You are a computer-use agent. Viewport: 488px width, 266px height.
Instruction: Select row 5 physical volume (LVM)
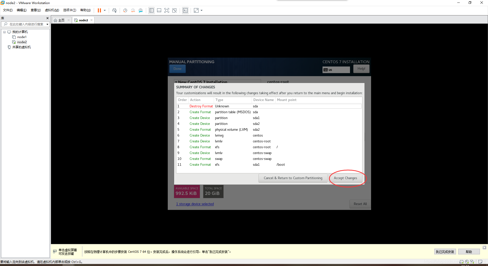pyautogui.click(x=269, y=129)
